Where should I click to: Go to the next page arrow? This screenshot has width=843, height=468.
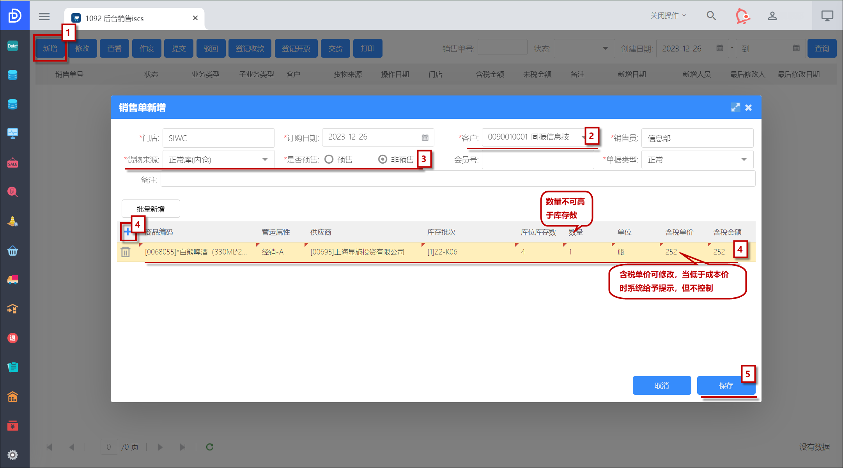[160, 447]
